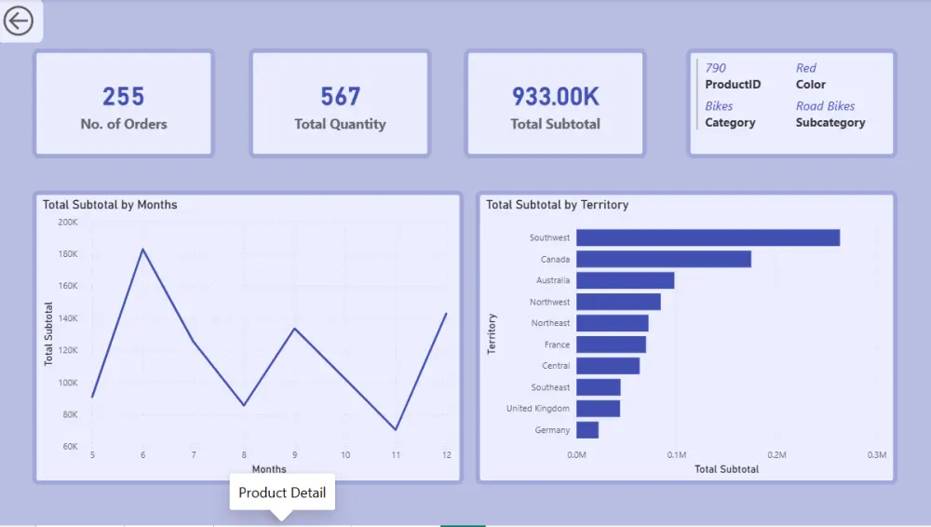The height and width of the screenshot is (527, 931).
Task: Click the Subcategory value Road Bikes
Action: (x=825, y=106)
